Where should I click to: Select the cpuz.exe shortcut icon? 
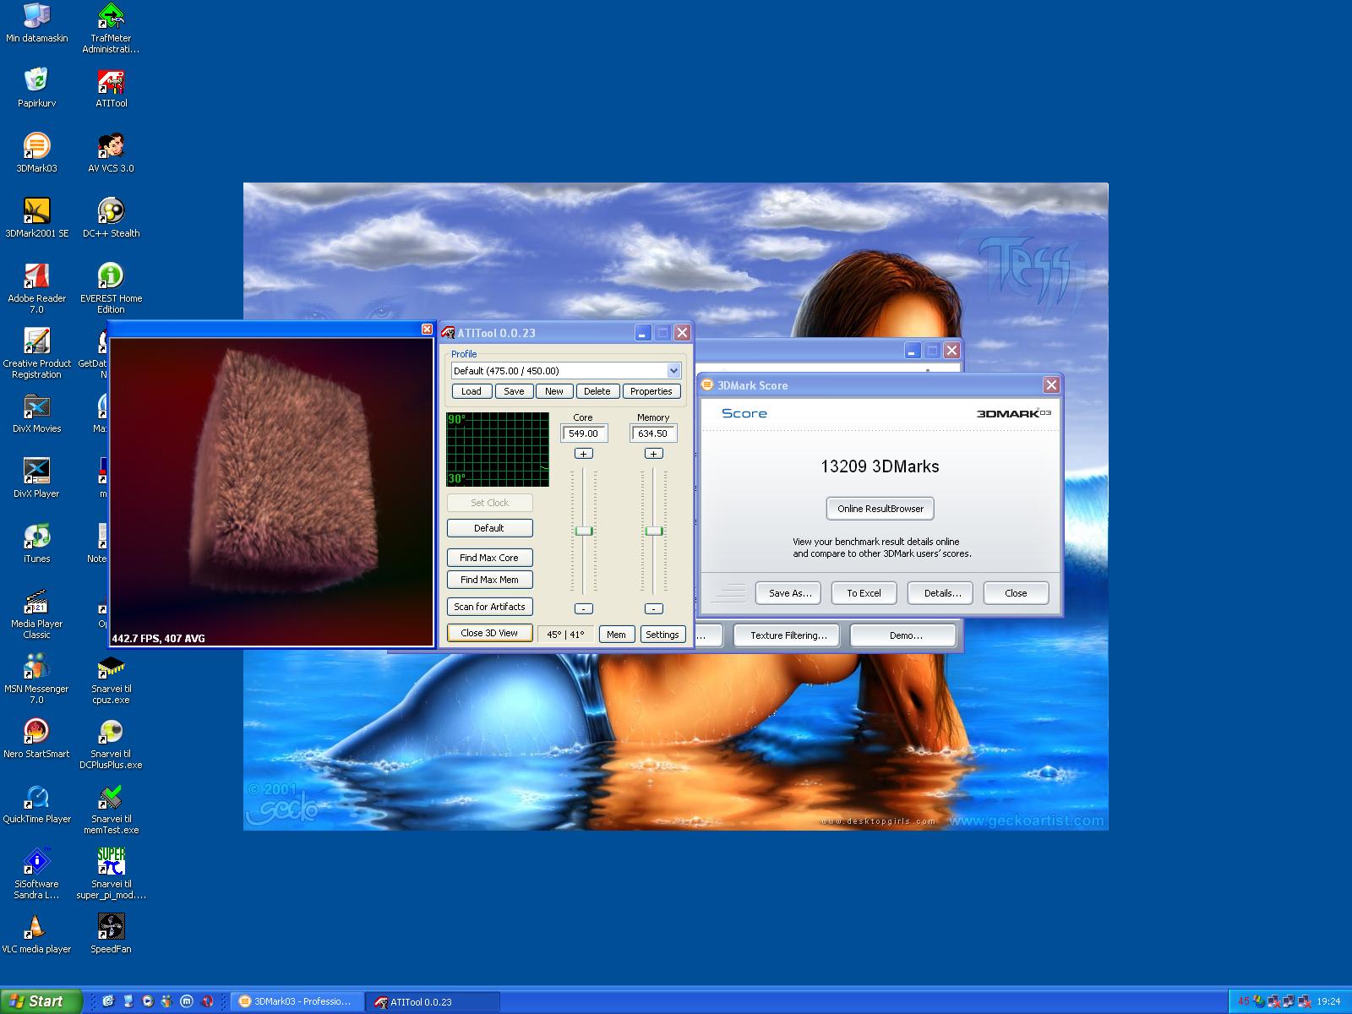pyautogui.click(x=111, y=679)
